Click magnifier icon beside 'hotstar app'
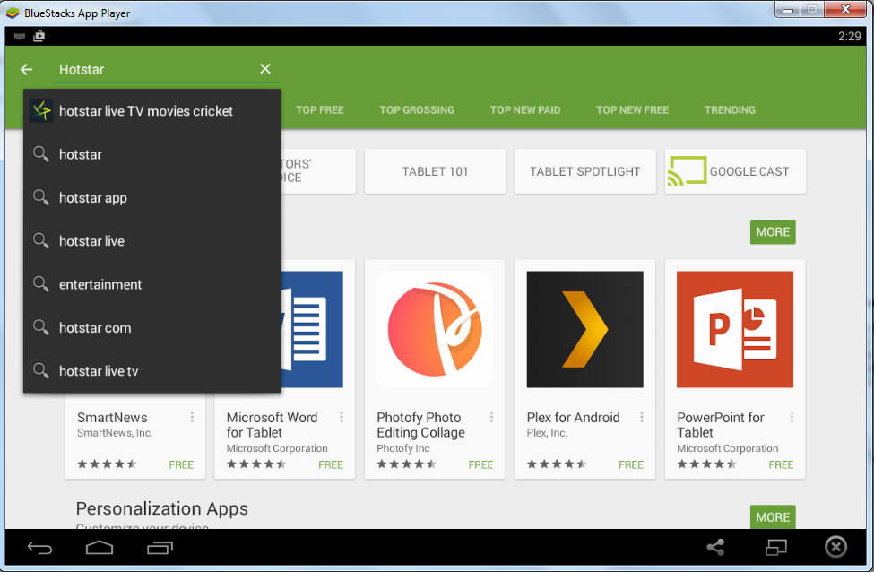Image resolution: width=874 pixels, height=572 pixels. 40,197
